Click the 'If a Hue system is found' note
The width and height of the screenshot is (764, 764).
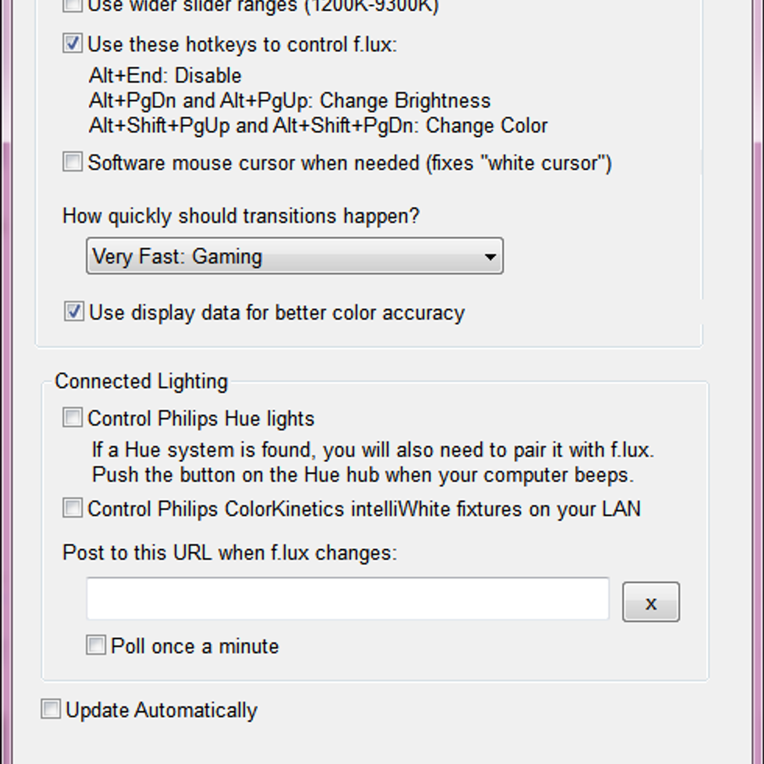pyautogui.click(x=373, y=450)
